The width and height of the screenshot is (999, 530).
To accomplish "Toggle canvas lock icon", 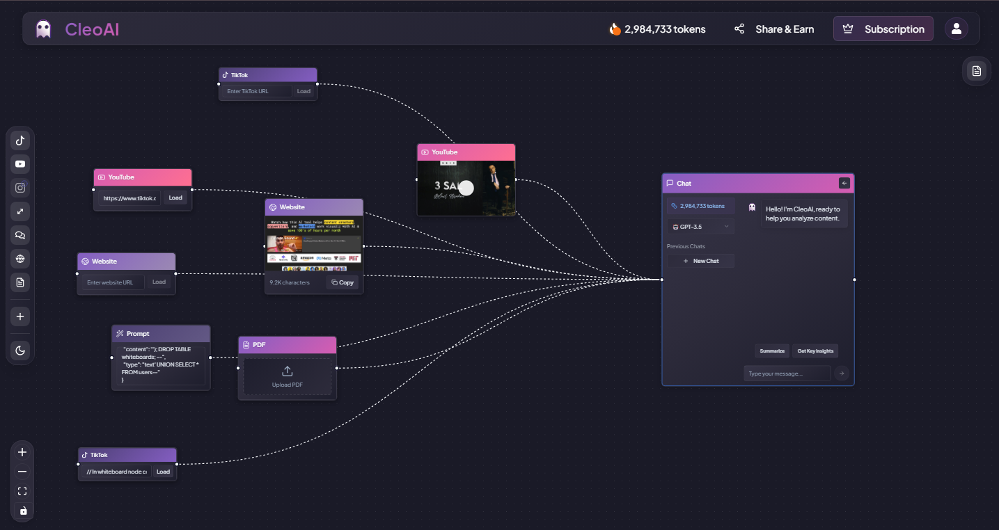I will pos(22,511).
